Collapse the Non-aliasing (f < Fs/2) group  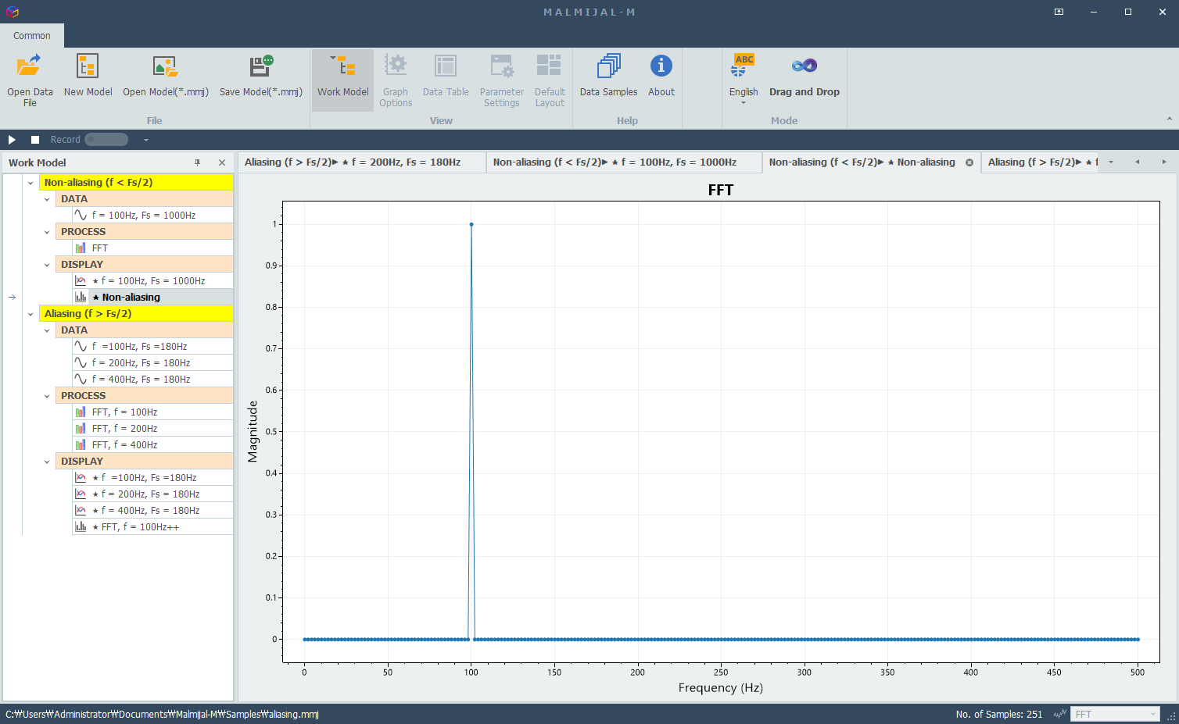click(x=30, y=183)
